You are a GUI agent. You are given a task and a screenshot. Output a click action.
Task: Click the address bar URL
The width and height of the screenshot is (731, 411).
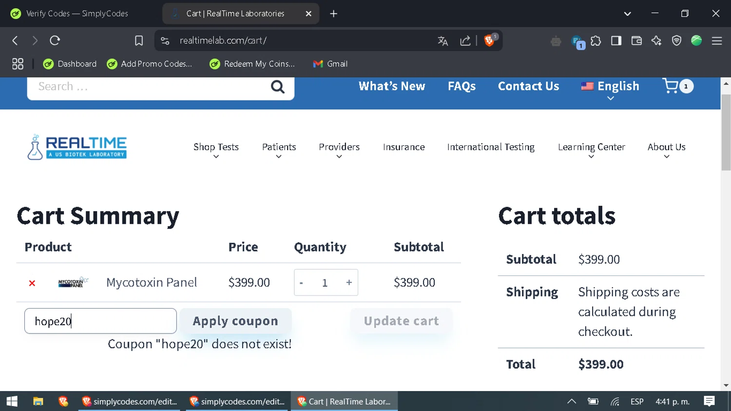(223, 40)
